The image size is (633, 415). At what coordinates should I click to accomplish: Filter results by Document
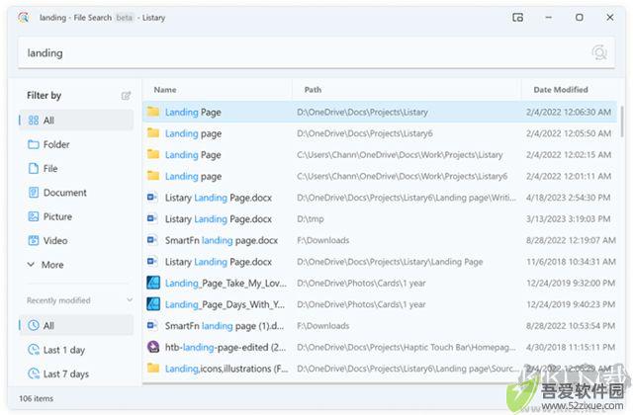point(76,193)
